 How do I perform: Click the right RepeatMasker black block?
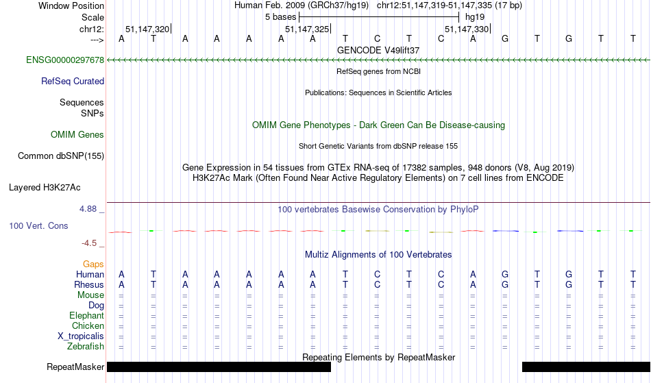click(x=586, y=367)
